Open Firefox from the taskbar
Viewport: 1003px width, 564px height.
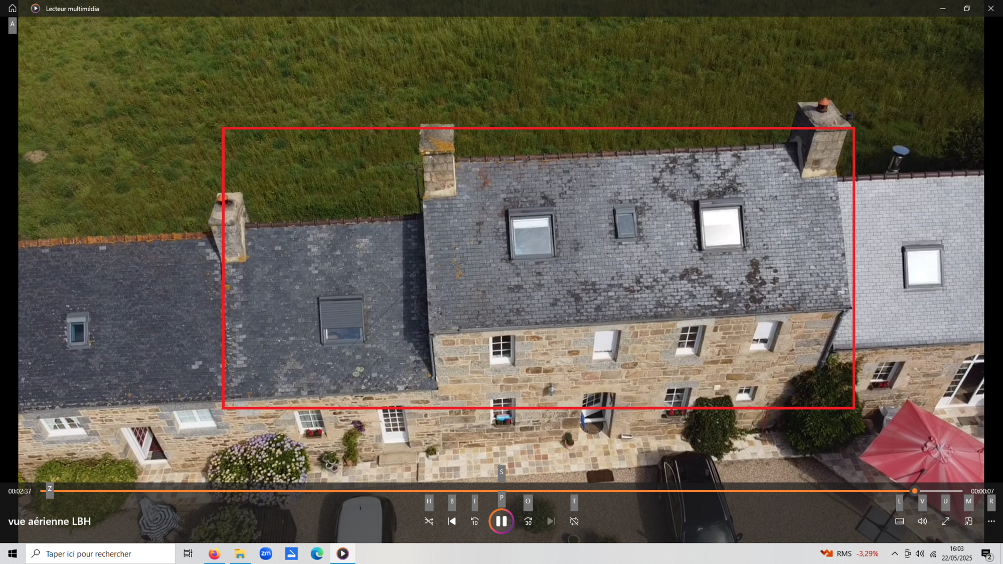[215, 553]
